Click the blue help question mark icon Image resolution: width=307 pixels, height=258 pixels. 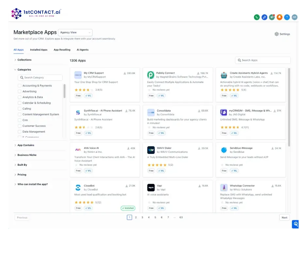point(287,17)
